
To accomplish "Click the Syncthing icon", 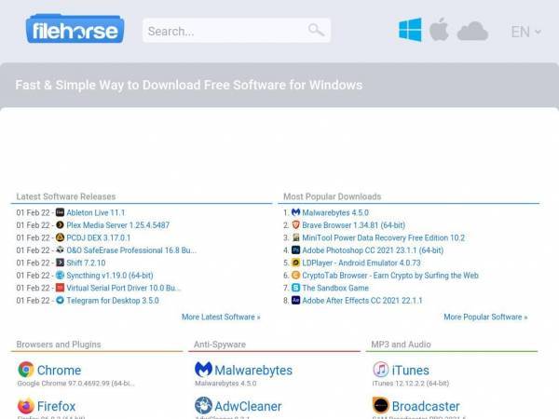I will point(60,275).
